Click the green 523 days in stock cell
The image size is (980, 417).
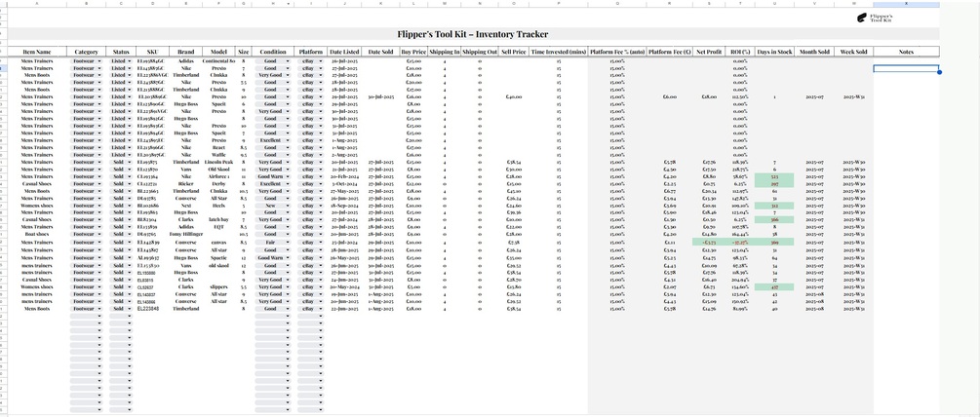point(774,176)
